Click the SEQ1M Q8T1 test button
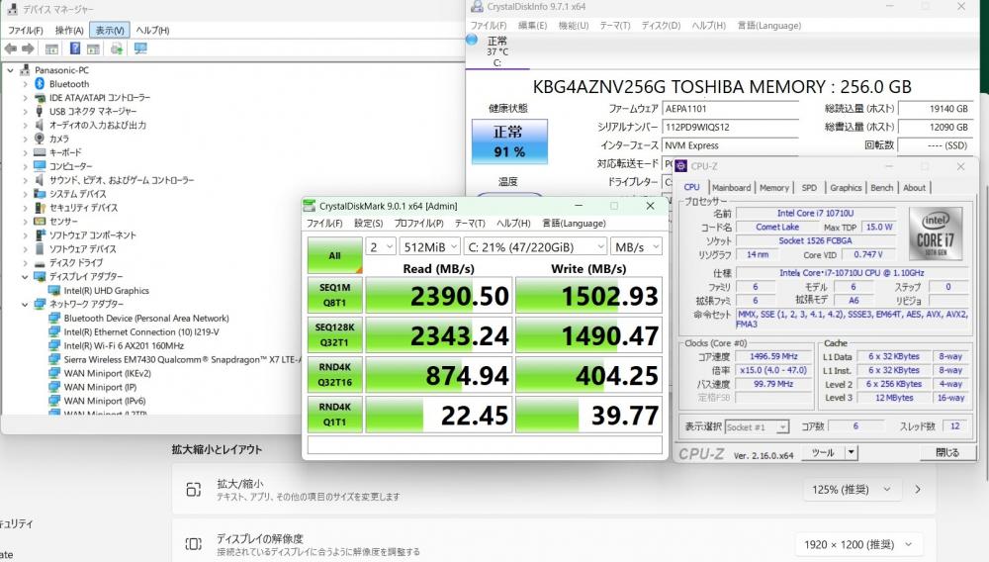Image resolution: width=989 pixels, height=562 pixels. pos(335,295)
